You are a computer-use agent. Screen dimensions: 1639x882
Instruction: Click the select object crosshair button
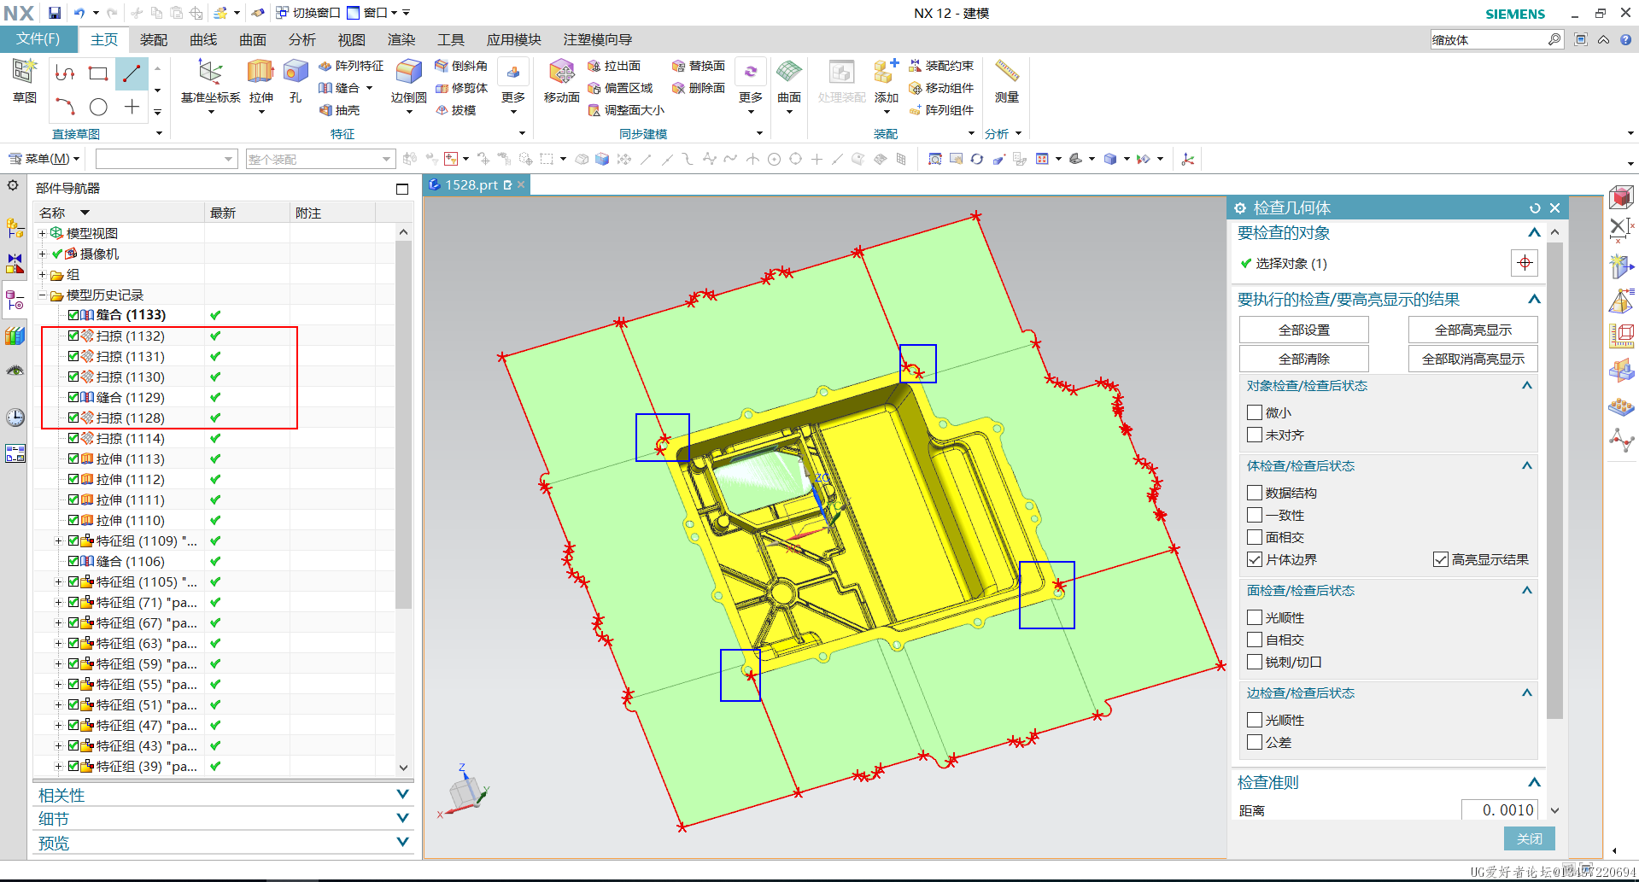click(x=1525, y=263)
